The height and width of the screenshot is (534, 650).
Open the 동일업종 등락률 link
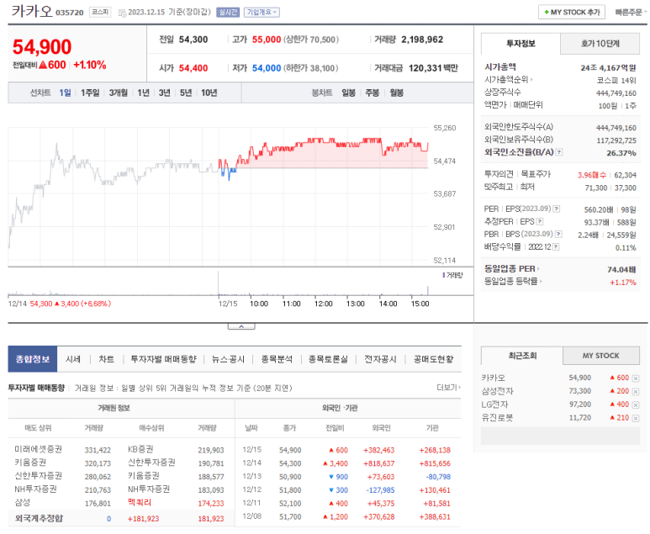tap(513, 281)
